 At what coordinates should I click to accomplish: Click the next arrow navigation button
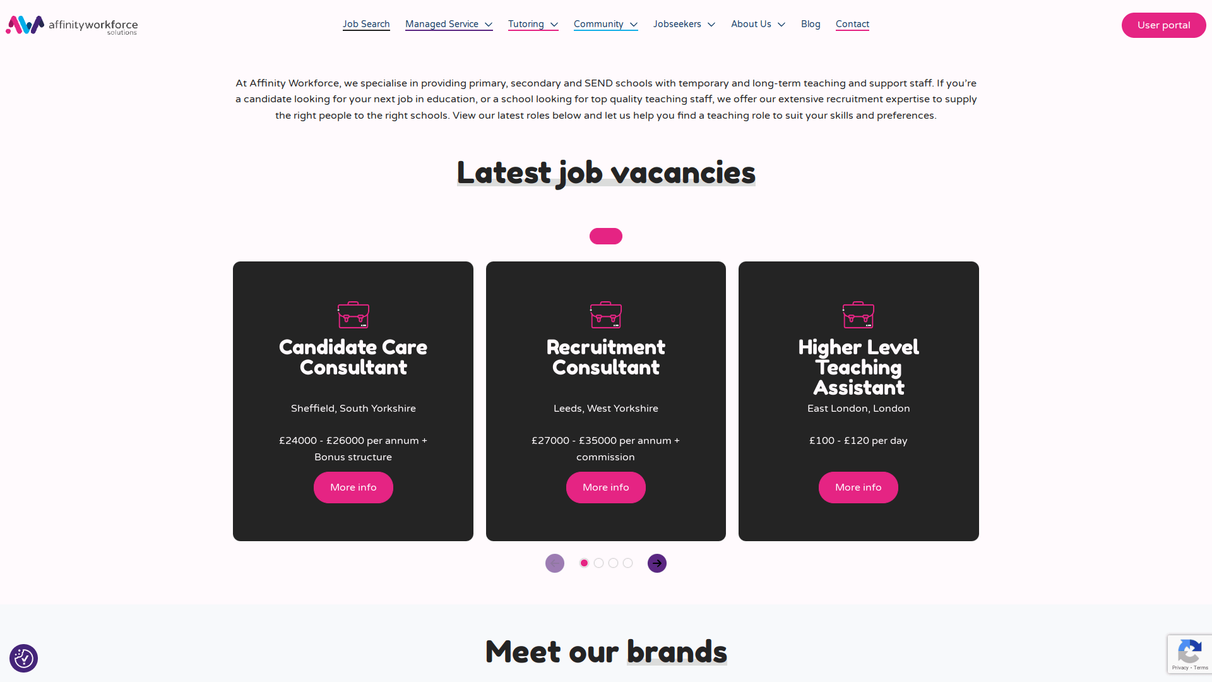656,563
